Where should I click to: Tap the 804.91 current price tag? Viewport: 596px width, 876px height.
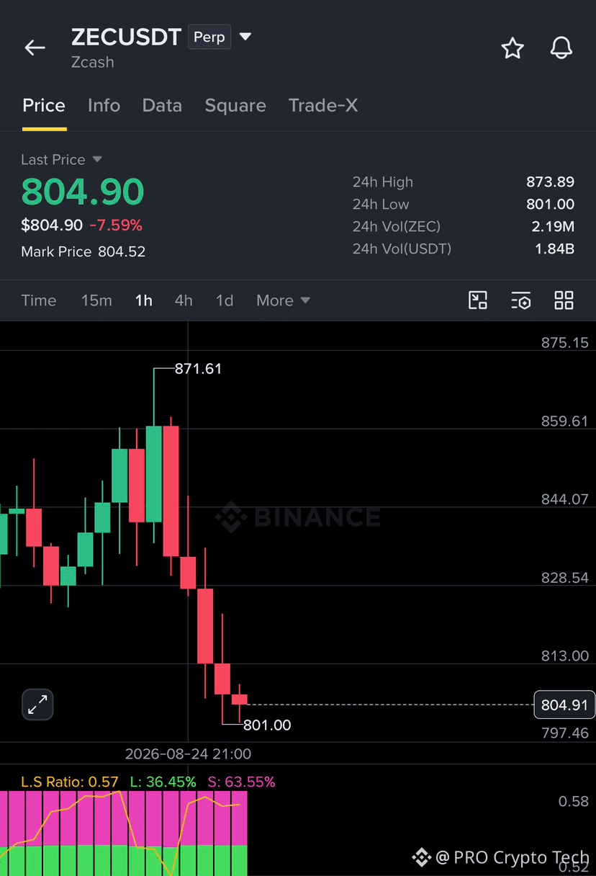click(x=564, y=705)
